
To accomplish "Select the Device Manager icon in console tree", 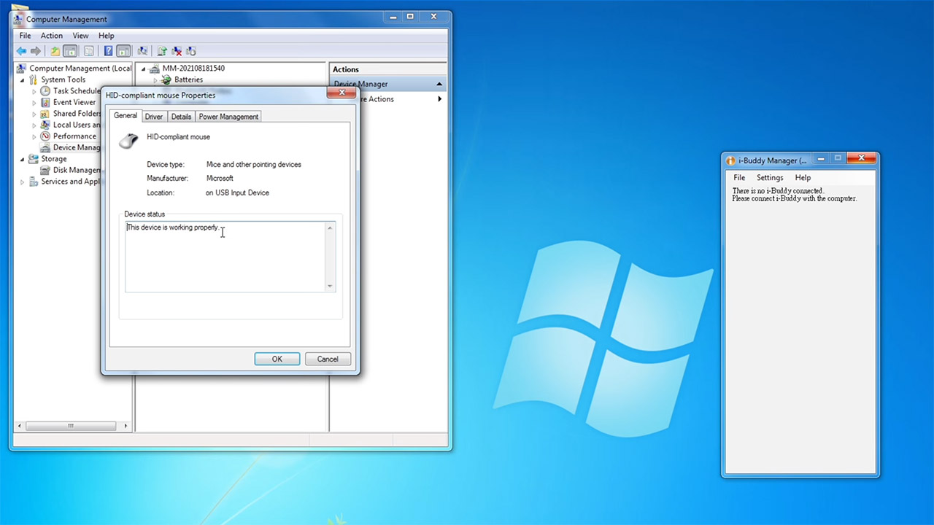I will pyautogui.click(x=45, y=147).
